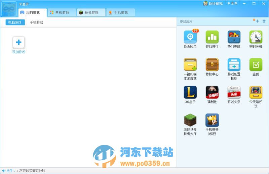The width and height of the screenshot is (269, 174).
Task: Open 特权中心 treasure chest icon
Action: pos(212,65)
